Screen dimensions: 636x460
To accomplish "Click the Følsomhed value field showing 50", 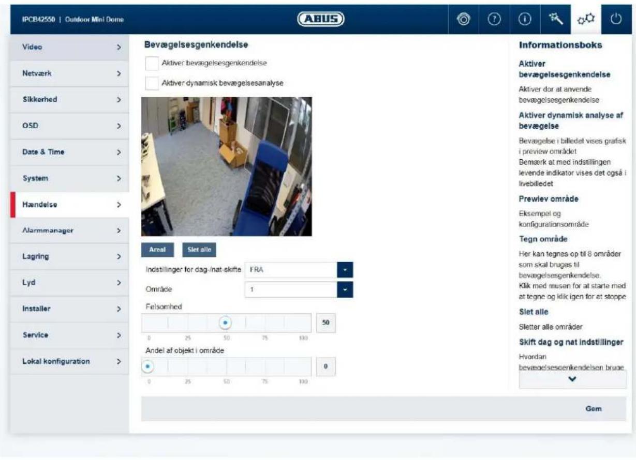I will click(326, 323).
